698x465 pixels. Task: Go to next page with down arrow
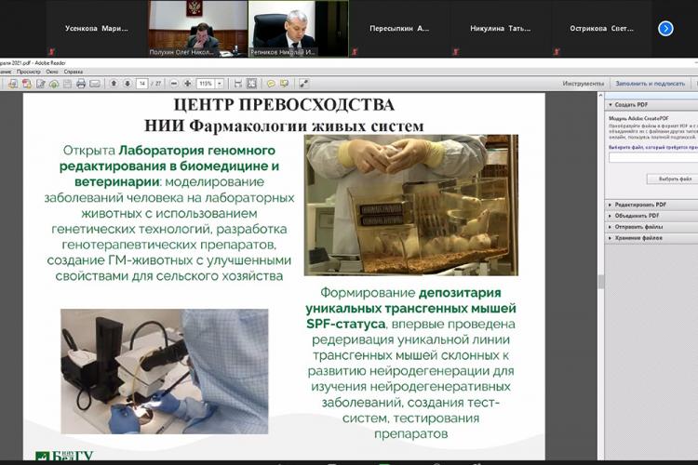pos(126,84)
